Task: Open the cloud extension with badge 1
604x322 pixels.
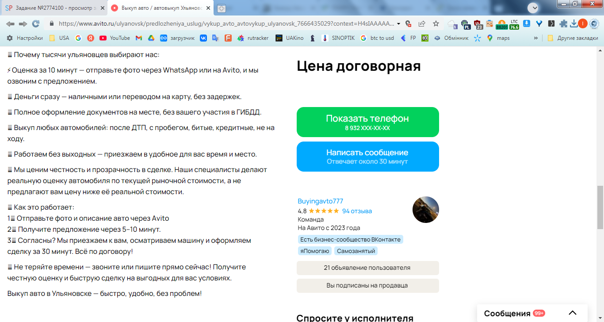Action: coord(452,24)
